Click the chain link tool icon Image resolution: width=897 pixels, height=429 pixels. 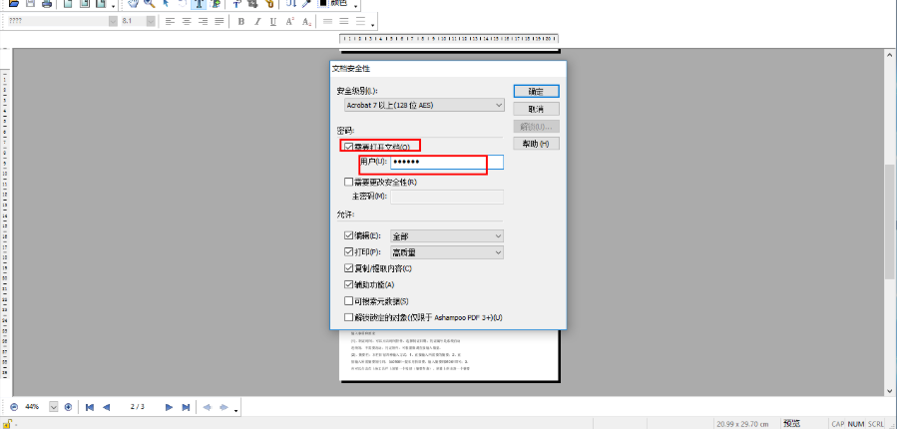(x=268, y=3)
